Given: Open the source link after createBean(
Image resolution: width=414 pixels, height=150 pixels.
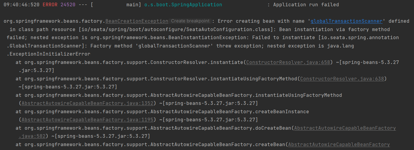Looking at the screenshot, I should pos(339,144).
